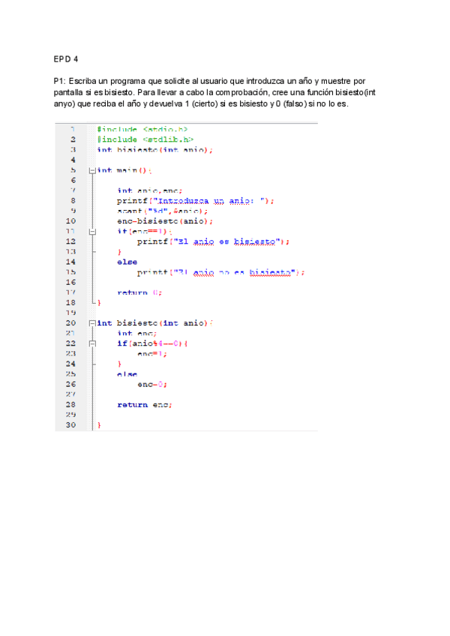Click the prototype 'int bisiesto(int anio);' on line 3
The width and height of the screenshot is (450, 636).
pyautogui.click(x=154, y=150)
